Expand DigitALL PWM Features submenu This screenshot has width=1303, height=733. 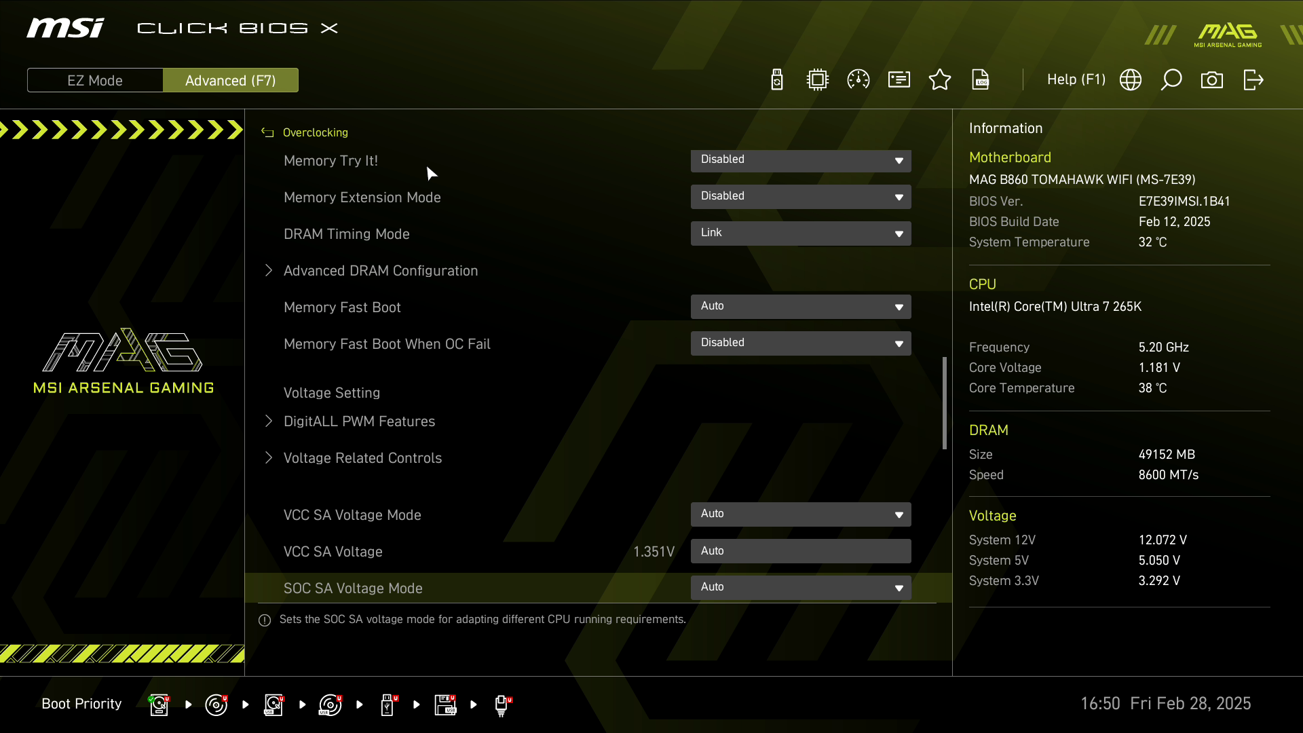point(359,421)
